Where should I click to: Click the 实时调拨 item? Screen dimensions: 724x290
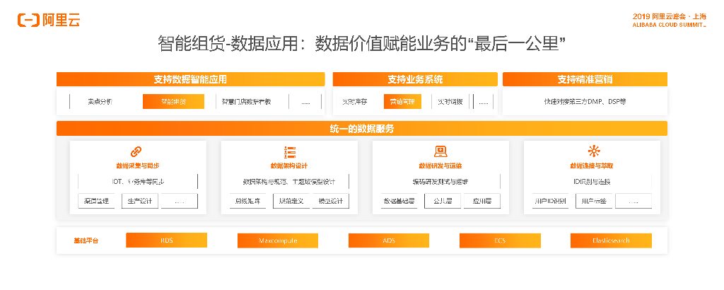tap(450, 102)
